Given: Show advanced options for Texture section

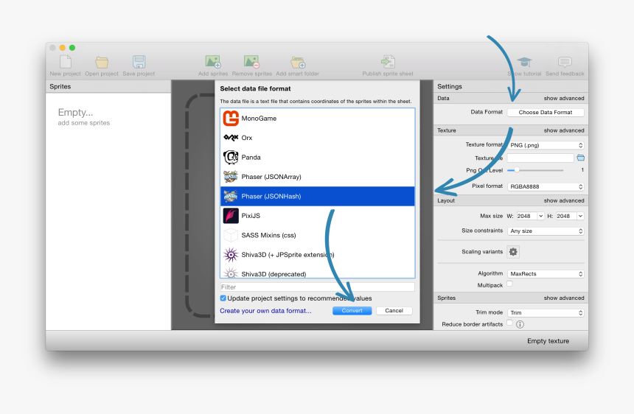Looking at the screenshot, I should tap(564, 130).
